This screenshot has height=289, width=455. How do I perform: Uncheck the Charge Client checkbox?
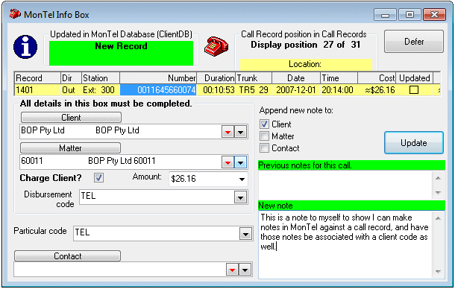click(98, 177)
